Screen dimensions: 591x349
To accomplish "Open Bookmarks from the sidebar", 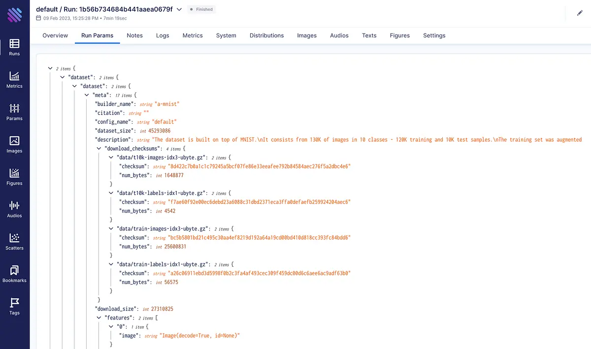I will point(14,274).
